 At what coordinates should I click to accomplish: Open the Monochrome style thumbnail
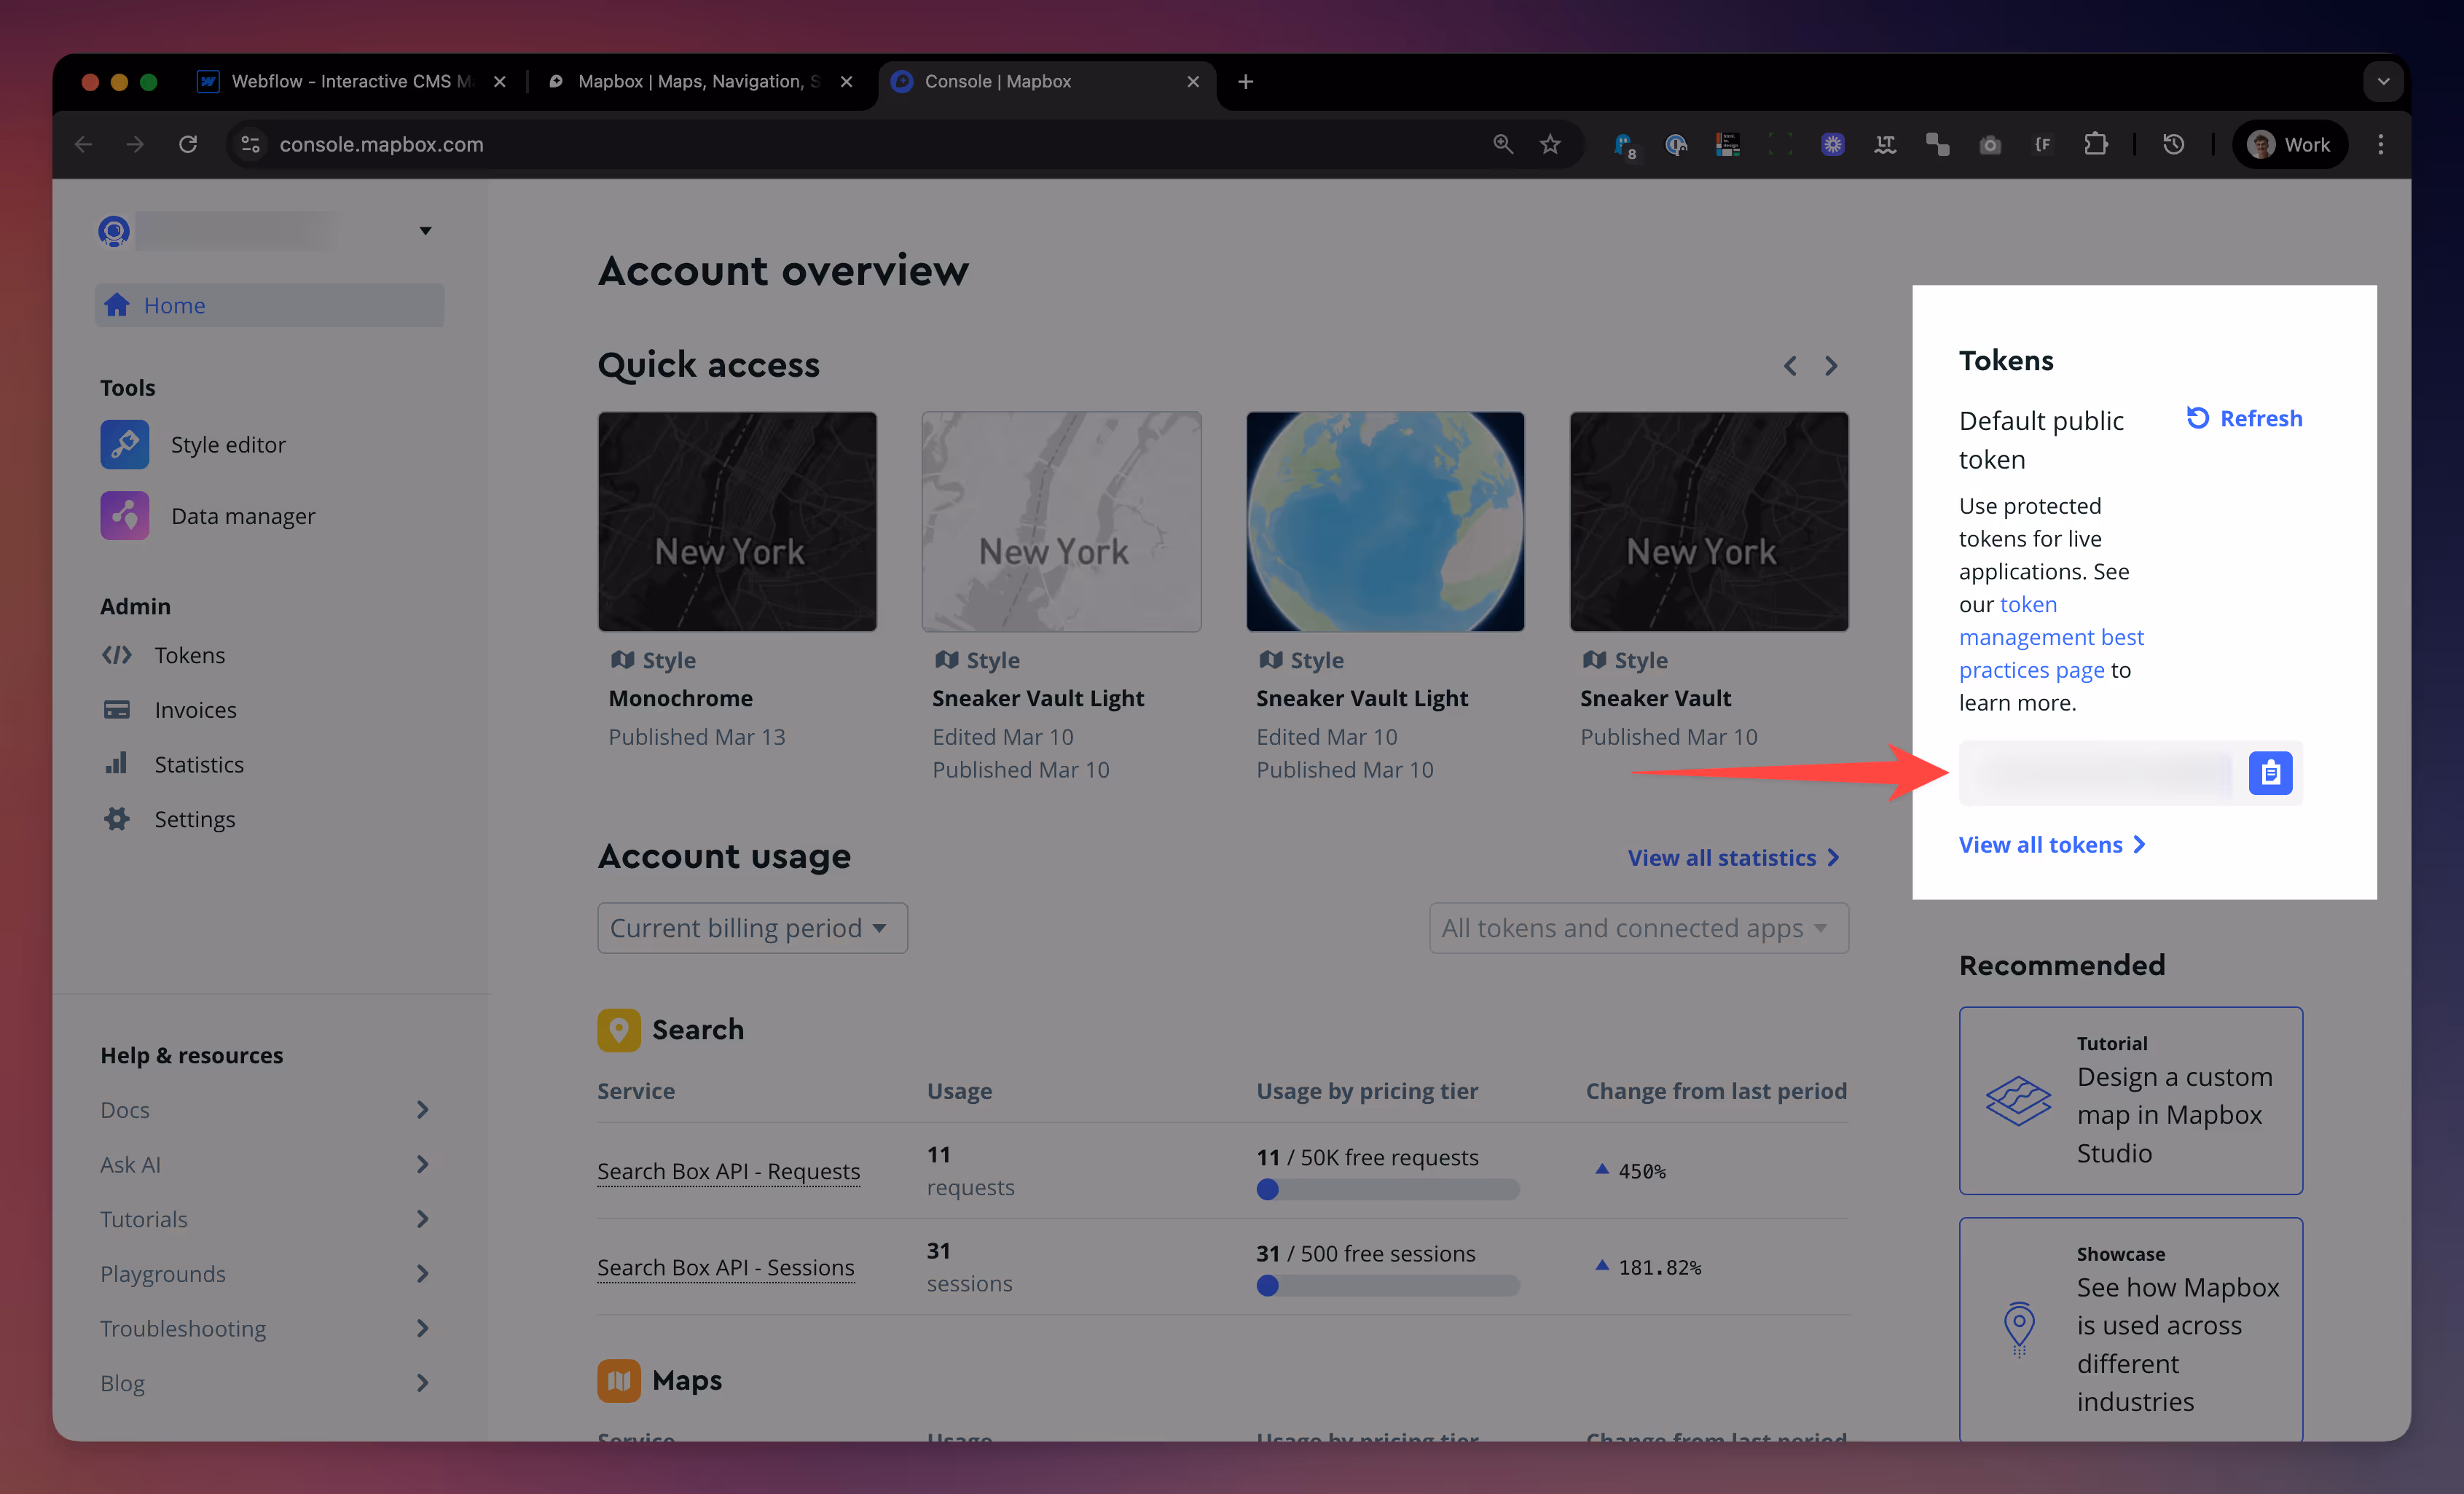click(x=737, y=521)
